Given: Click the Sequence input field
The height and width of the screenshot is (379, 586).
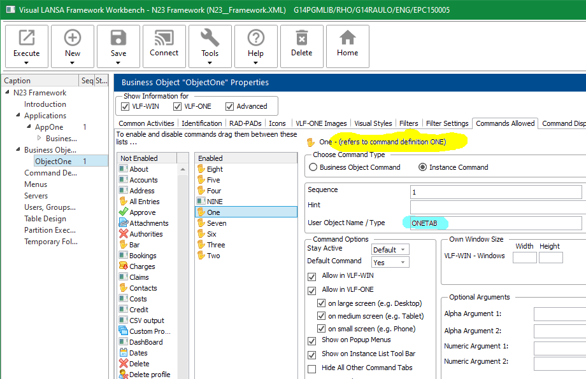Looking at the screenshot, I should [x=496, y=192].
